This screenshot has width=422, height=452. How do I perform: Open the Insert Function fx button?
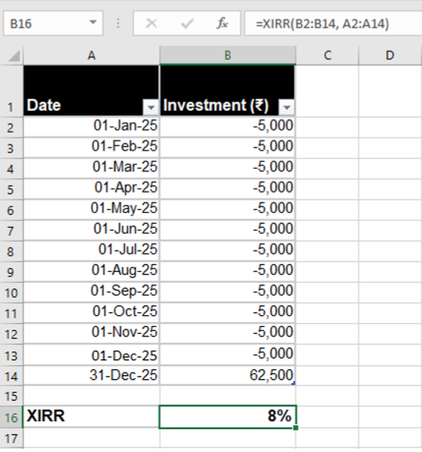click(x=222, y=24)
